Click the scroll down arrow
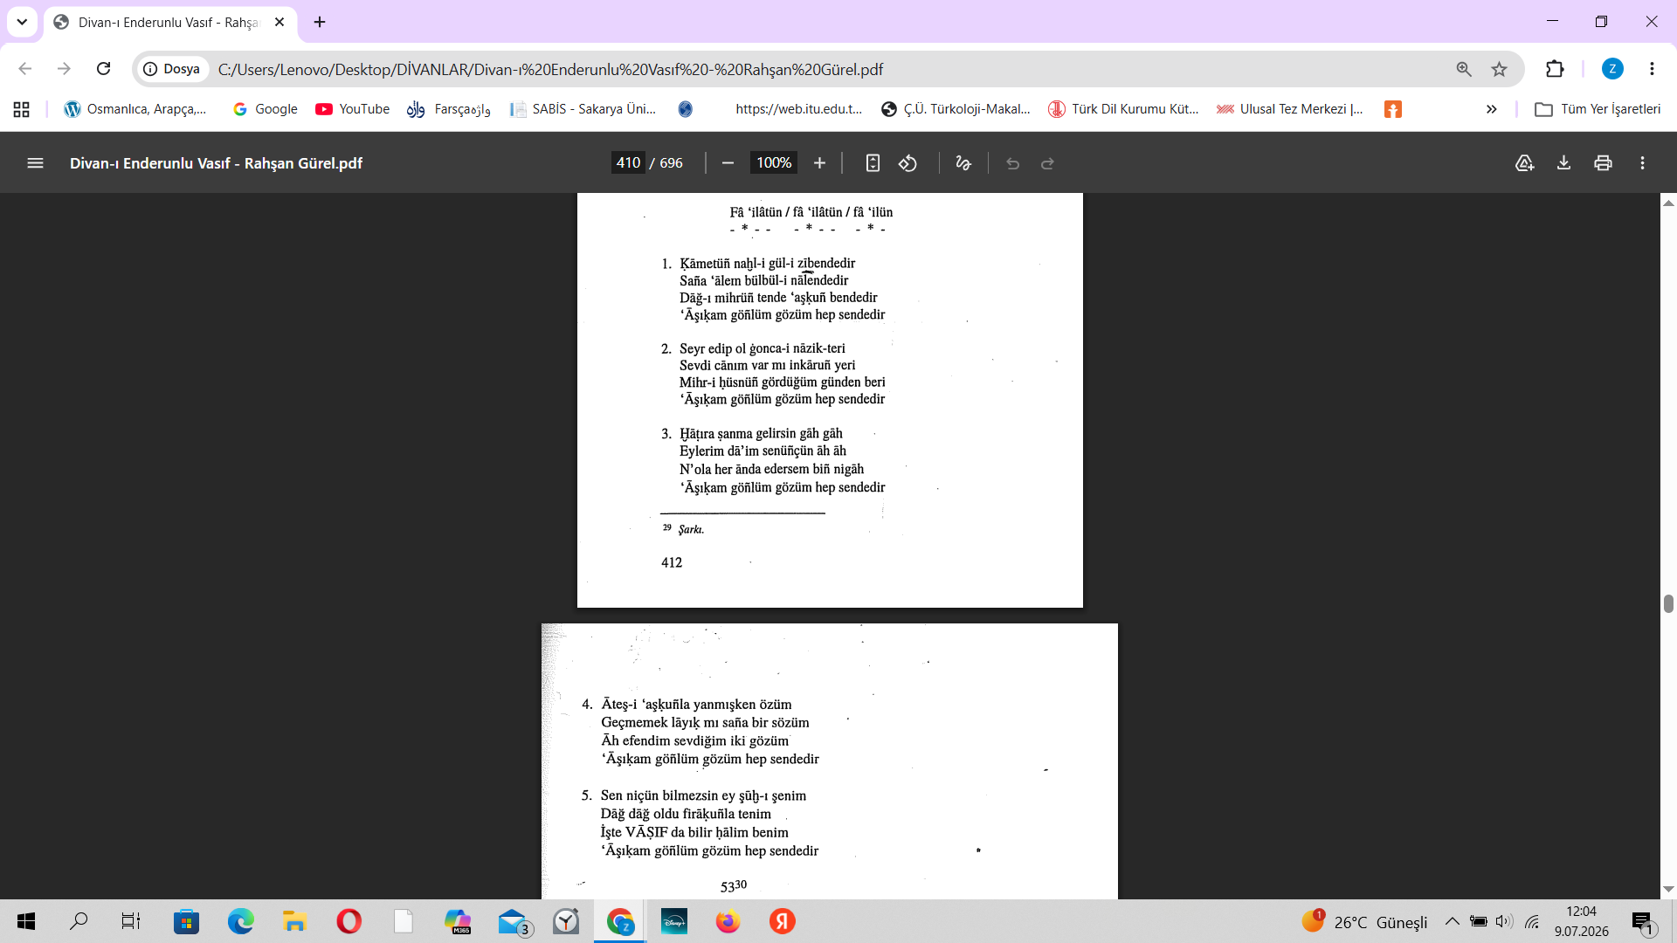 [1668, 890]
